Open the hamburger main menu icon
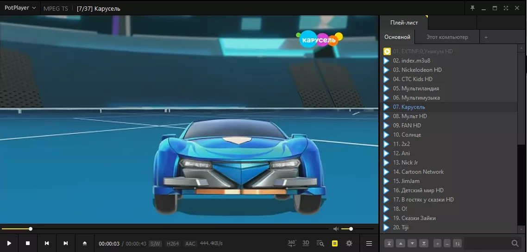Screen dimensions: 527x252 pos(369,243)
